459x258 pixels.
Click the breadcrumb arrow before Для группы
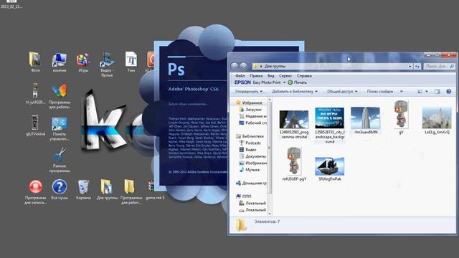(x=261, y=67)
